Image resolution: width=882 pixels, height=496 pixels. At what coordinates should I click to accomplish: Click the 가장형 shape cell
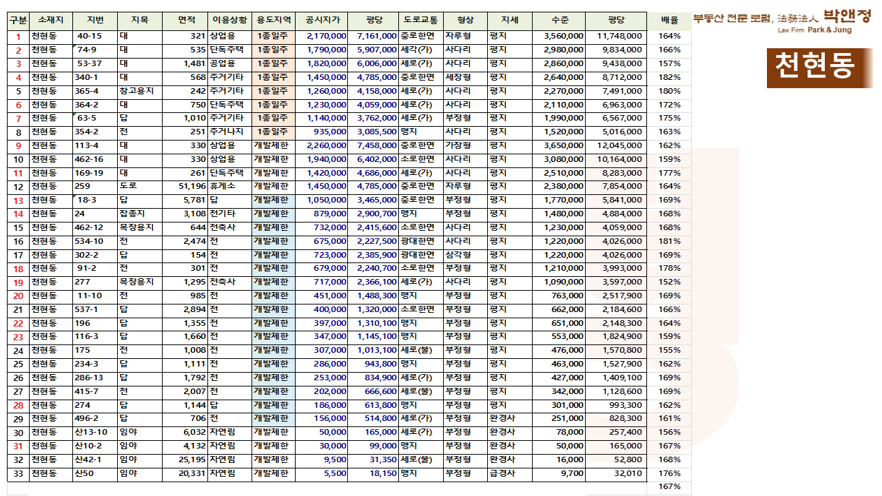(x=465, y=145)
